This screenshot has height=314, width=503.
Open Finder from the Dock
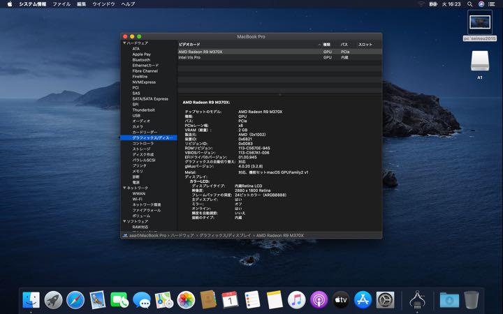(31, 300)
